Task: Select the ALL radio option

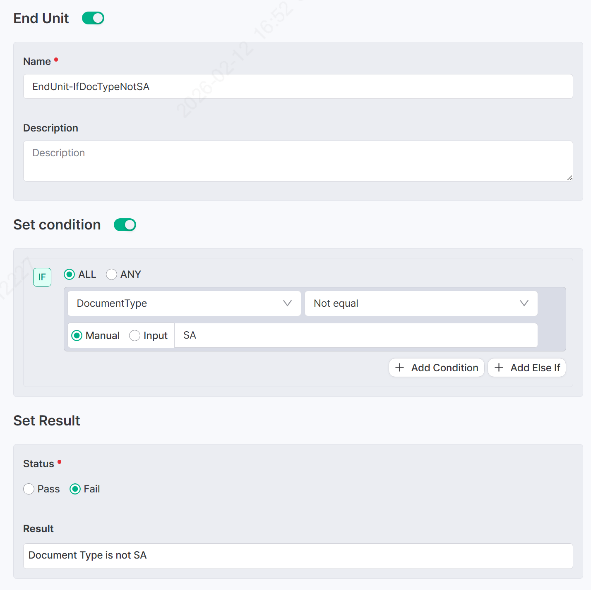Action: pyautogui.click(x=70, y=275)
